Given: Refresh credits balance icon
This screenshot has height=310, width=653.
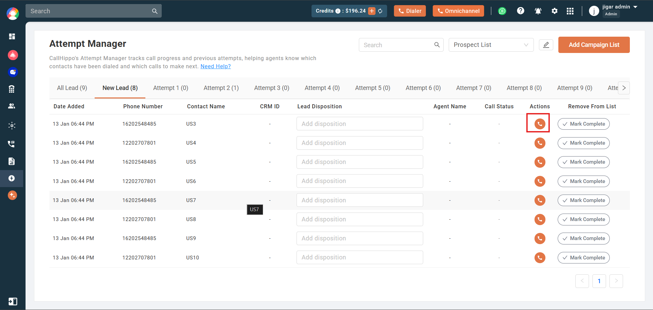Looking at the screenshot, I should coord(380,11).
